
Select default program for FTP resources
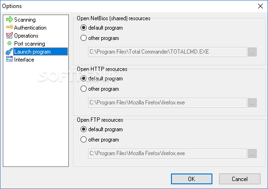click(101, 129)
